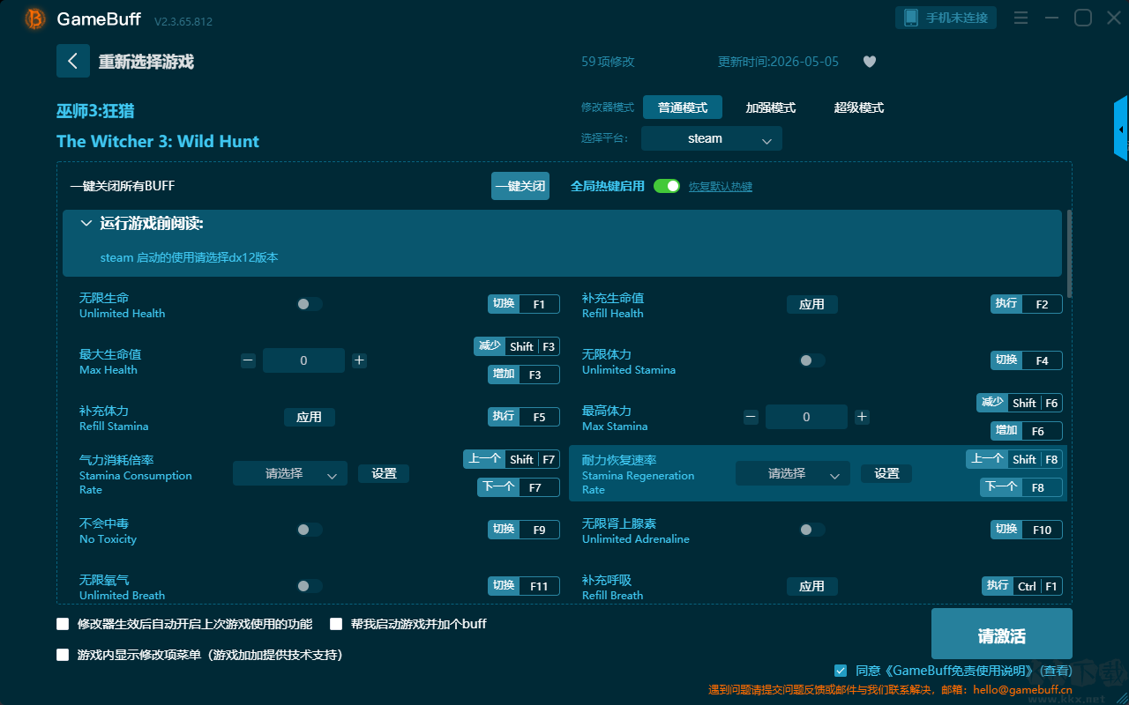Open the (查看) disclaimer link

coord(1055,671)
